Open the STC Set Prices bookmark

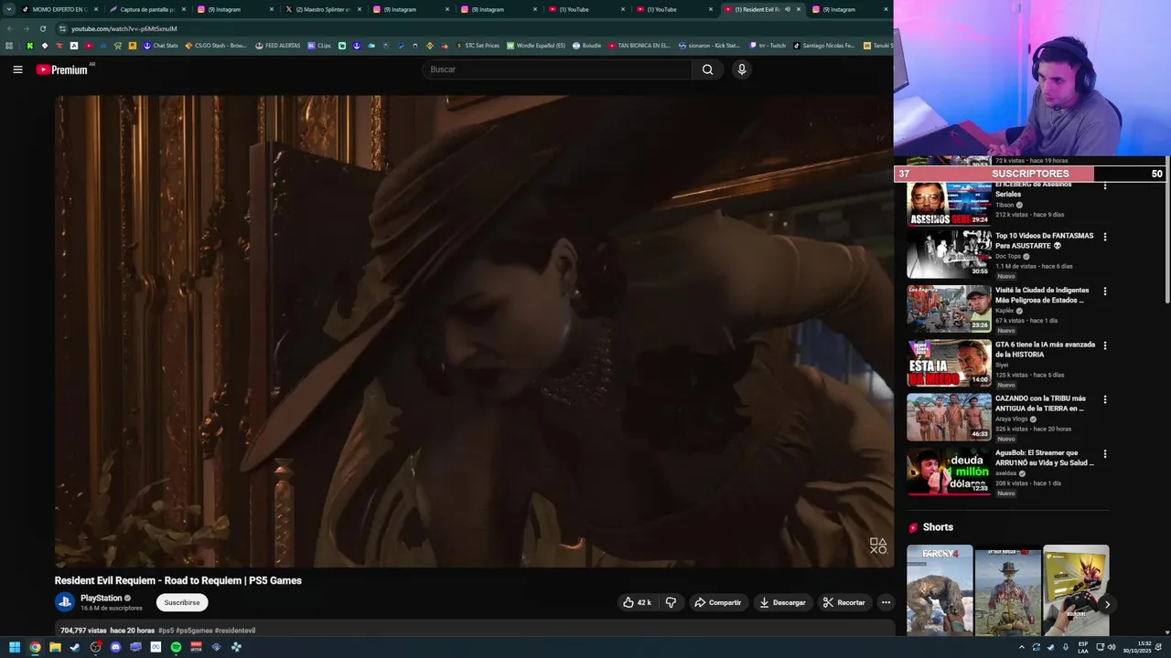tap(478, 46)
